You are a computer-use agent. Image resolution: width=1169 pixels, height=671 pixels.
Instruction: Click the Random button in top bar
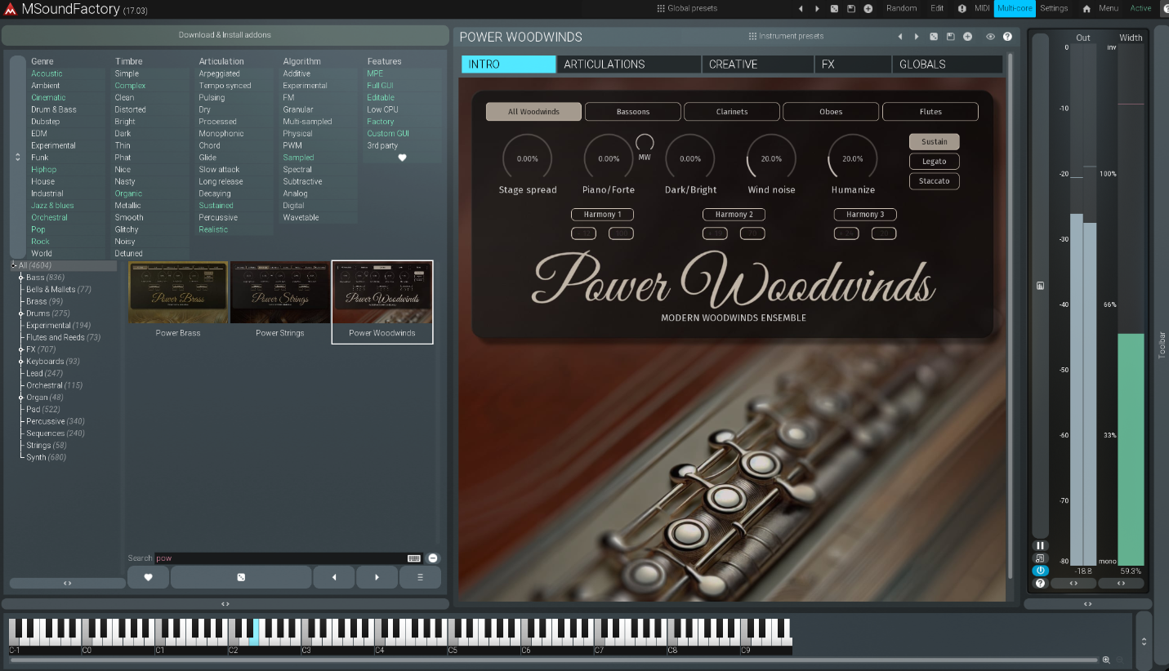(x=902, y=8)
